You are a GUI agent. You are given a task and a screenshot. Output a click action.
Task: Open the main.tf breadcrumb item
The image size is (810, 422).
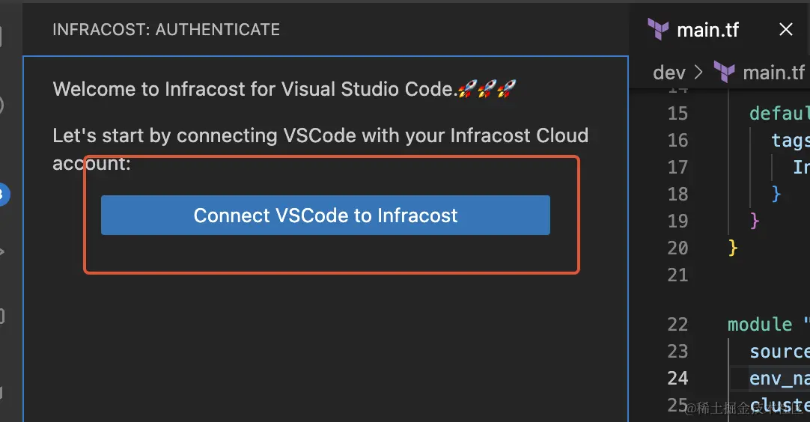[x=773, y=73]
